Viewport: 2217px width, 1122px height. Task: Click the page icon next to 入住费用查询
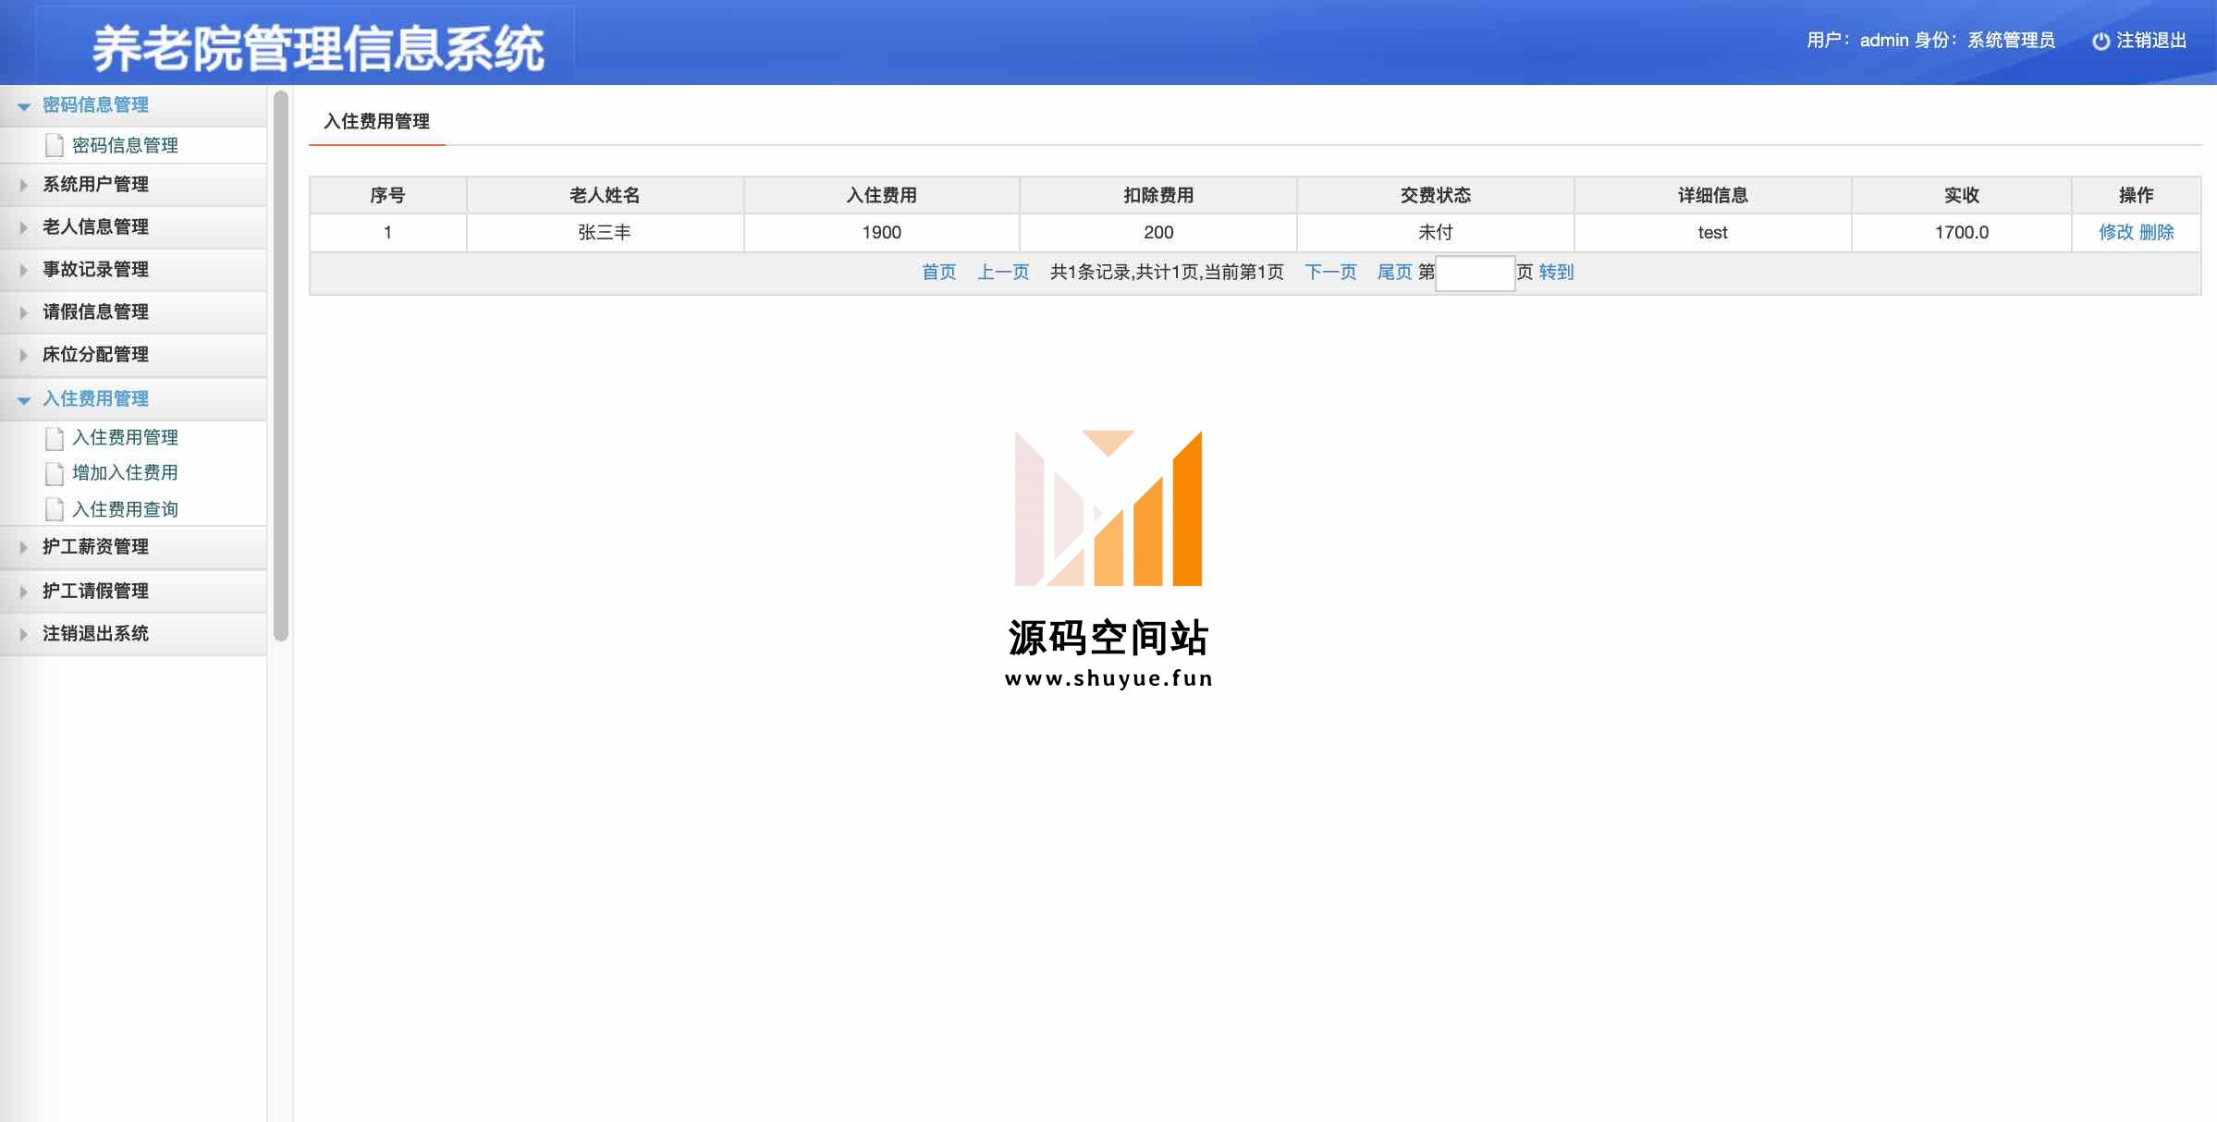[55, 509]
